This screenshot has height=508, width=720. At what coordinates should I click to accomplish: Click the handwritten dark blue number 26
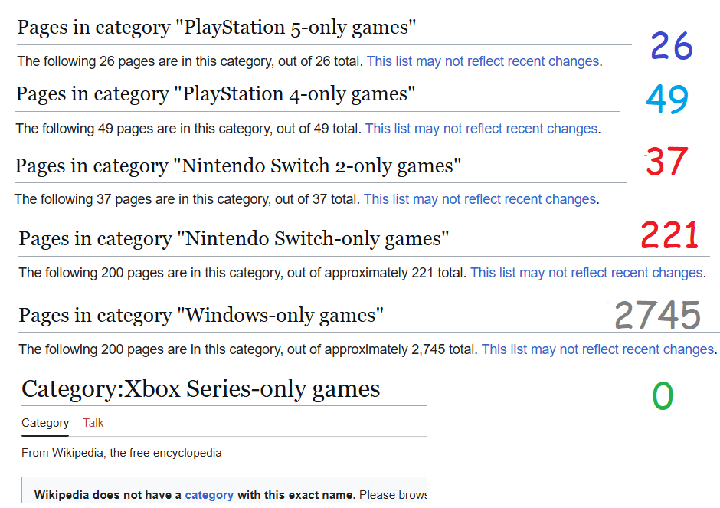pyautogui.click(x=671, y=46)
